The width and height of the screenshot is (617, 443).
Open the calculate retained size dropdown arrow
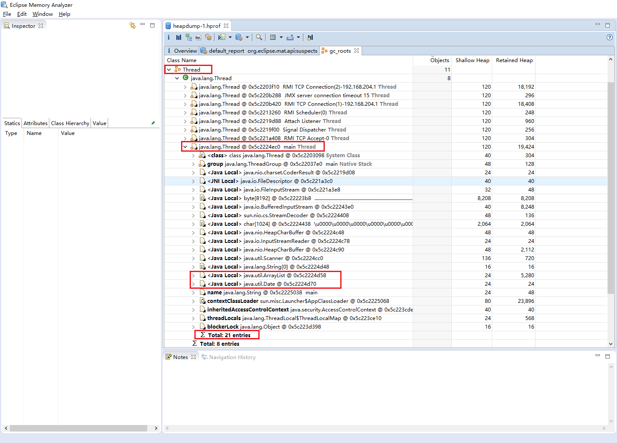[x=281, y=37]
